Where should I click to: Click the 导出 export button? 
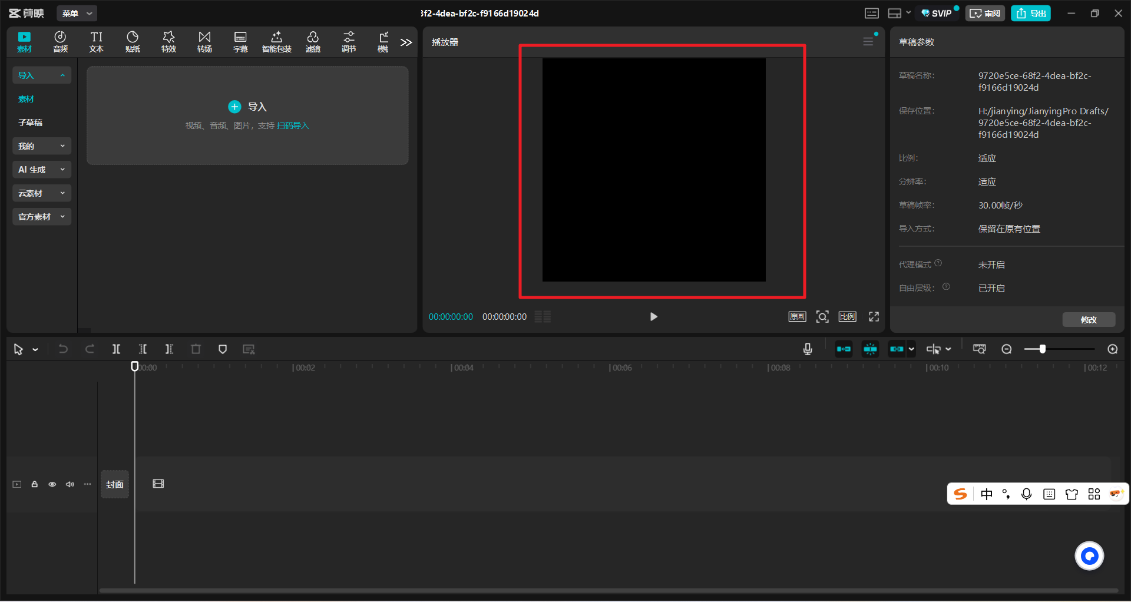pos(1030,14)
